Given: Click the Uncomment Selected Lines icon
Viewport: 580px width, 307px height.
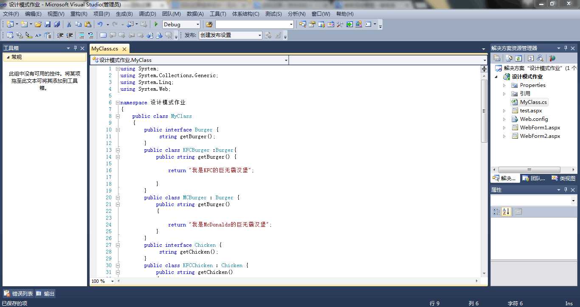Looking at the screenshot, I should (91, 35).
